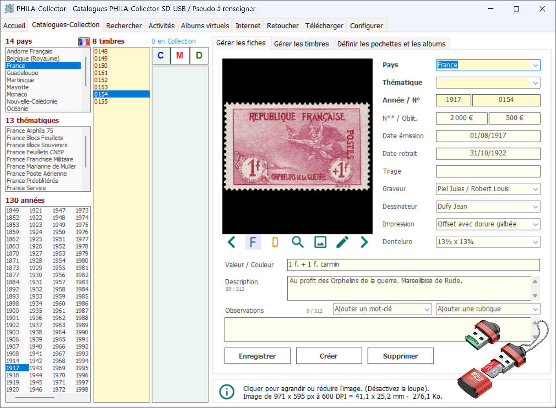Switch to the 'Gérer les timbres' tab
Screen dimensions: 556x408
point(301,44)
